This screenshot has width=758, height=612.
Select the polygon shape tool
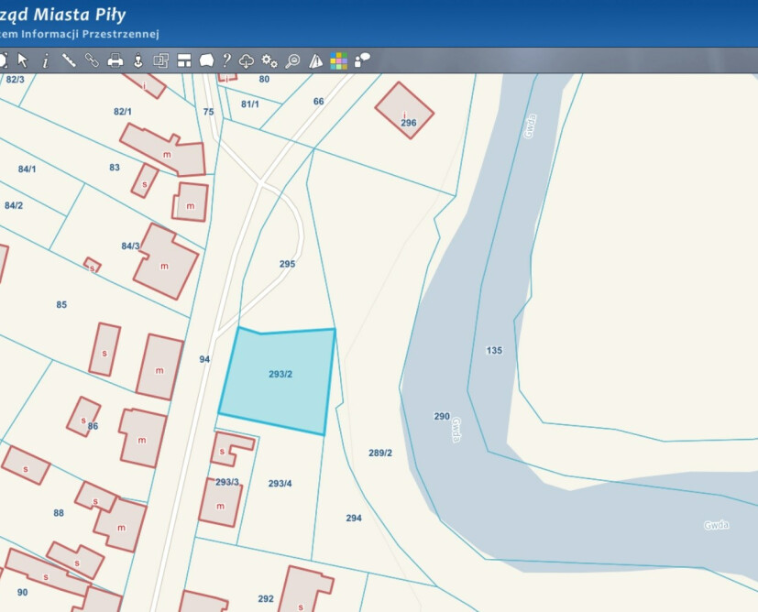point(206,60)
